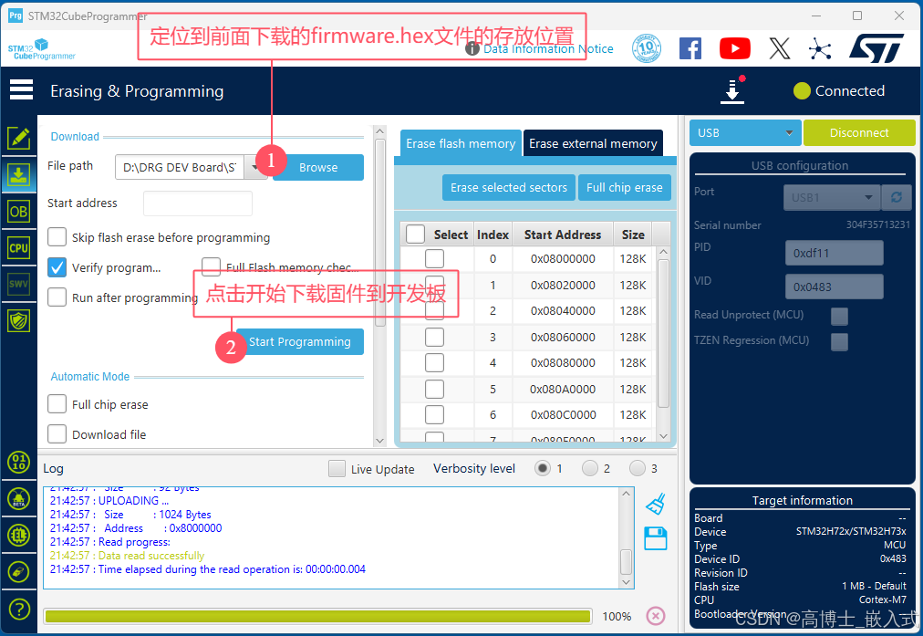
Task: Clear the log with the broom icon
Action: click(x=655, y=505)
